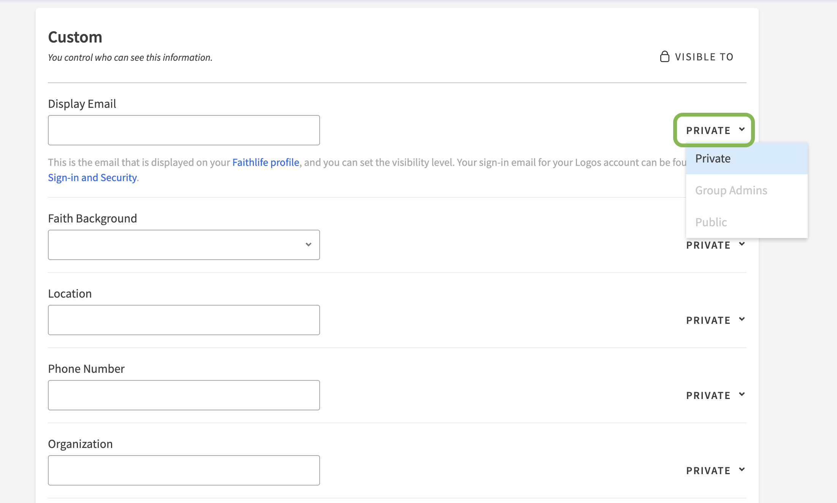Click the Custom section heading
The width and height of the screenshot is (837, 503).
coord(75,37)
